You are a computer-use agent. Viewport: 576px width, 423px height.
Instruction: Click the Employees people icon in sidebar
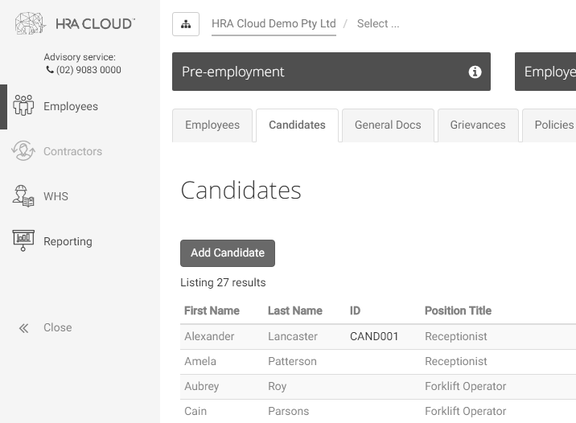click(23, 106)
